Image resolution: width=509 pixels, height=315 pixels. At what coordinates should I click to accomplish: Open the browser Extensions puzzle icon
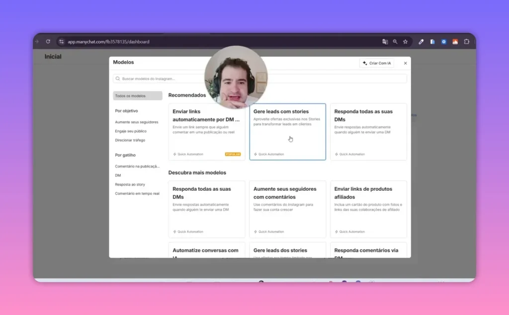(x=467, y=42)
